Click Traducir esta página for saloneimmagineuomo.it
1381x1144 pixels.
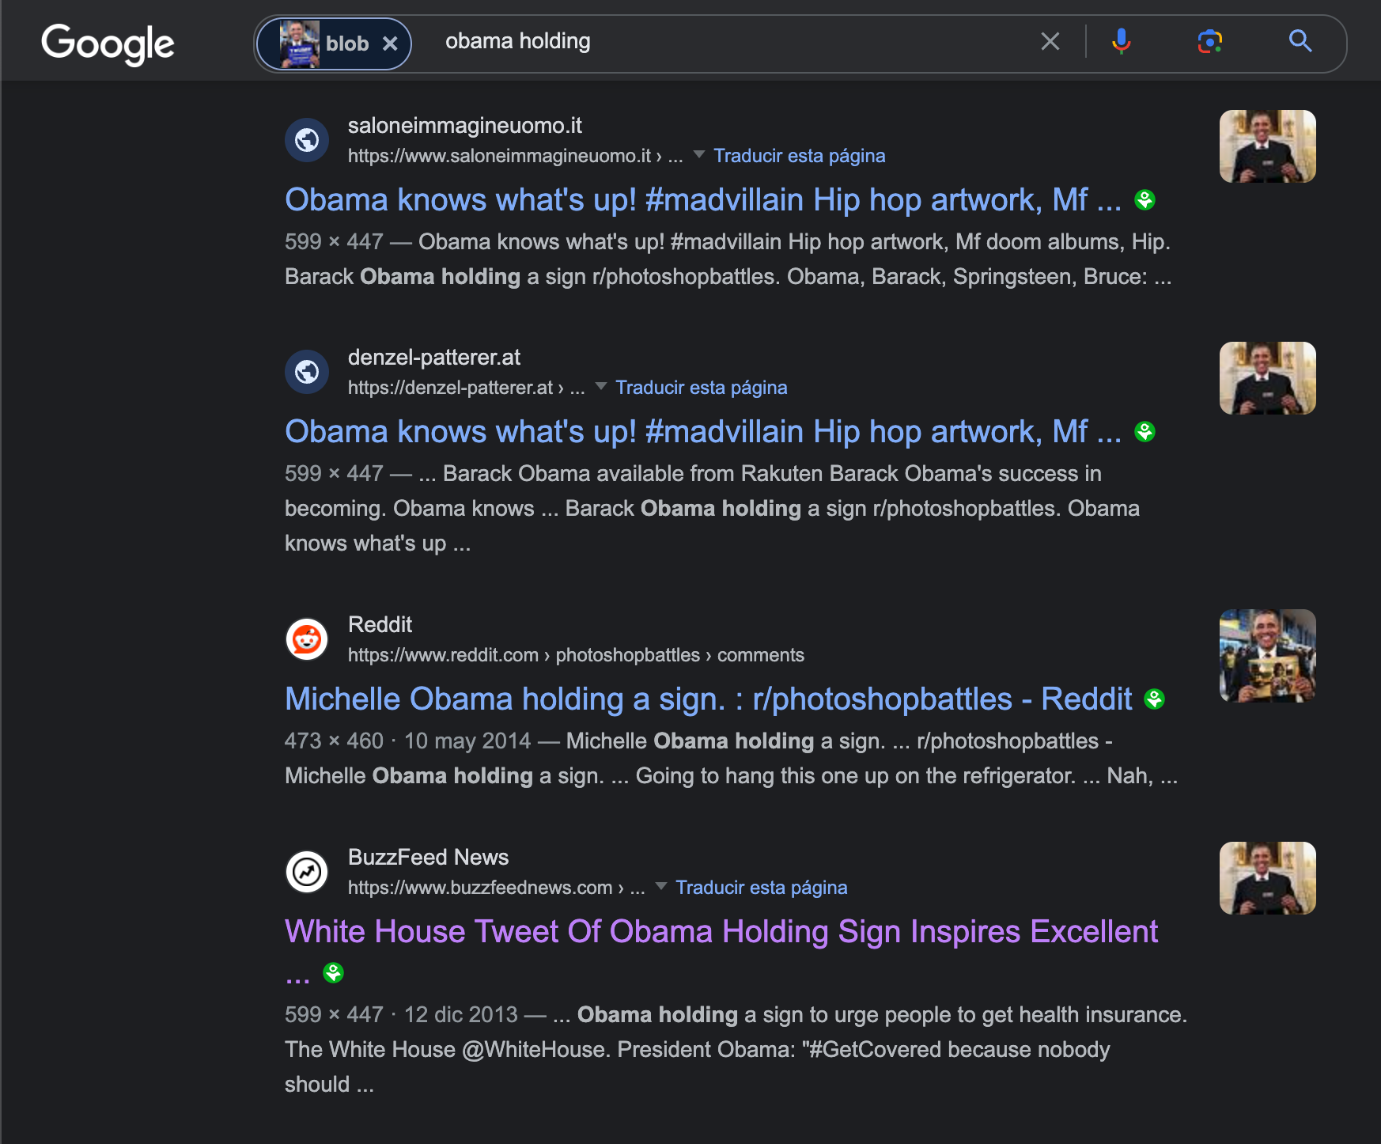click(x=799, y=156)
